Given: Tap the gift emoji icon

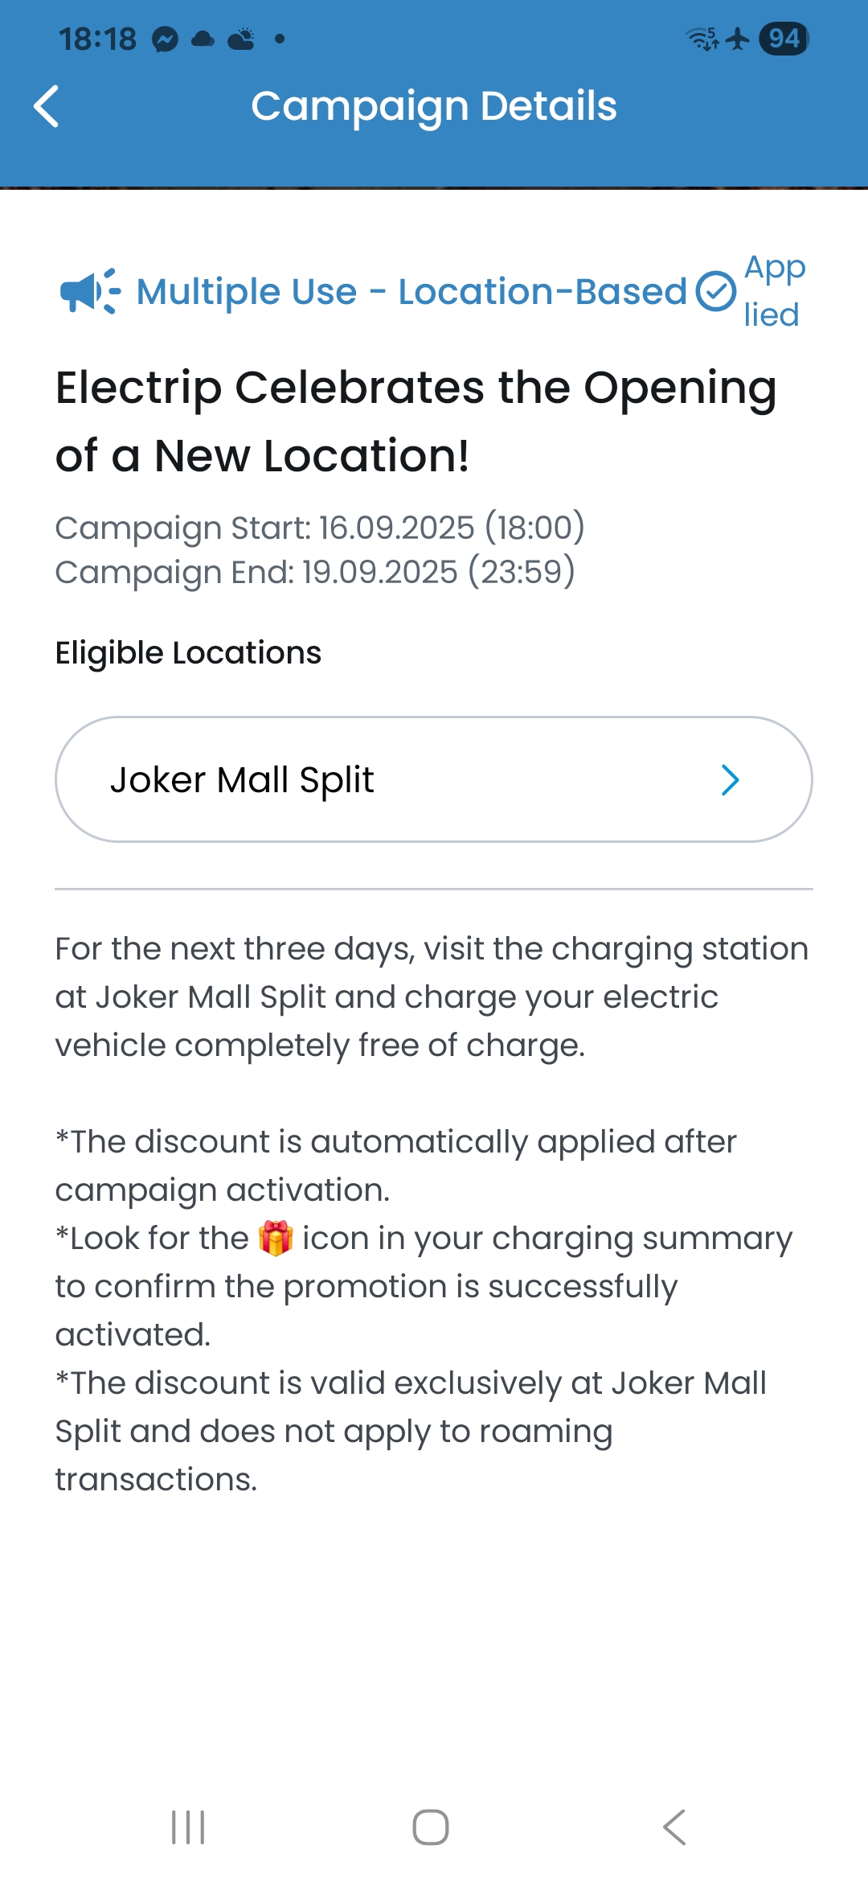Looking at the screenshot, I should (x=276, y=1238).
